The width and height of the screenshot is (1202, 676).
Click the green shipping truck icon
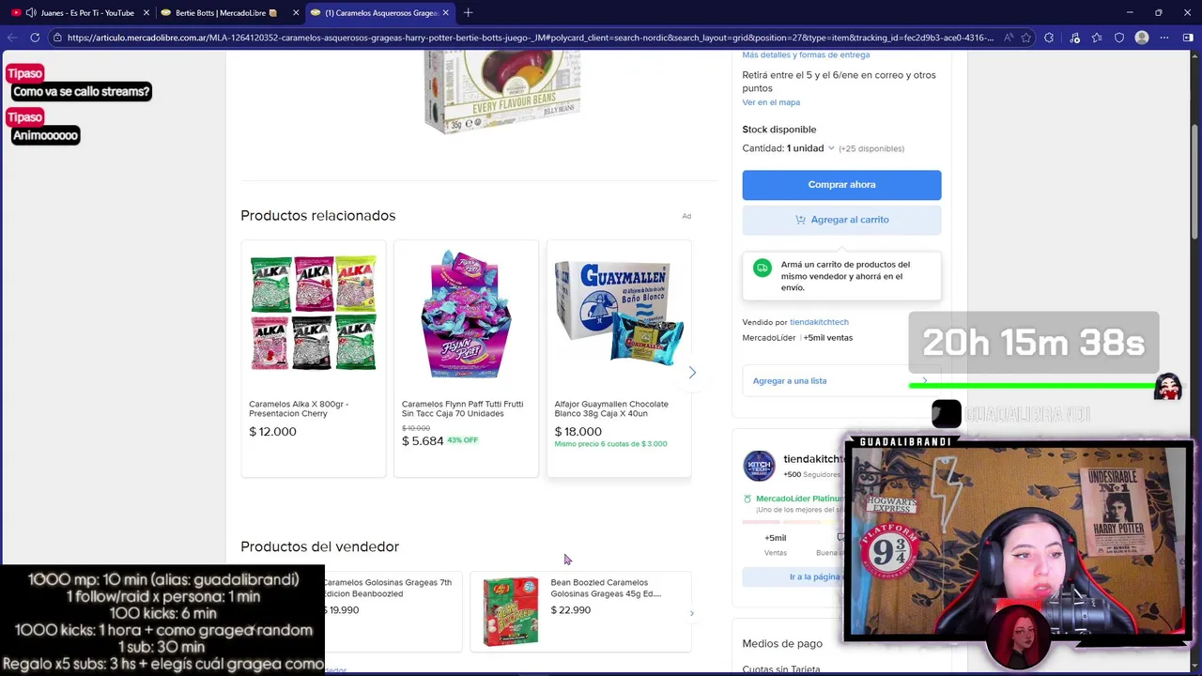[x=762, y=268]
